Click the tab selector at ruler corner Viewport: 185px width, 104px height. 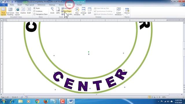(x=2, y=20)
